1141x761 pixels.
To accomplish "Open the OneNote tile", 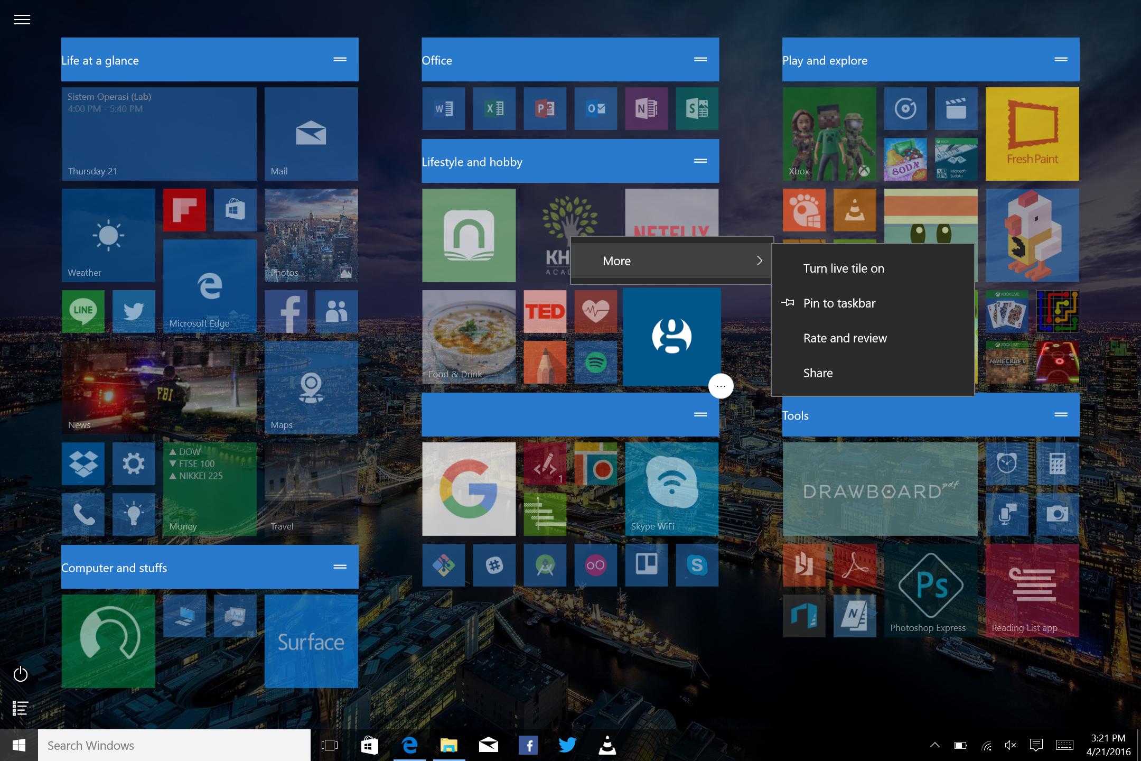I will point(646,108).
